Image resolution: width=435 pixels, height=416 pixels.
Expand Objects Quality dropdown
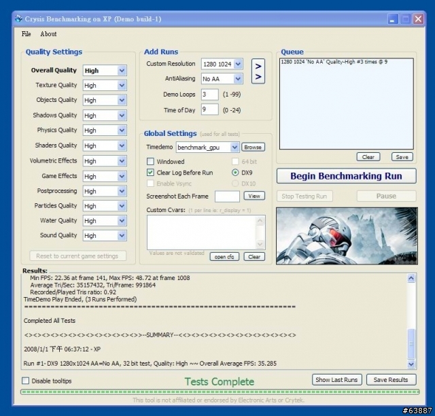pos(122,100)
